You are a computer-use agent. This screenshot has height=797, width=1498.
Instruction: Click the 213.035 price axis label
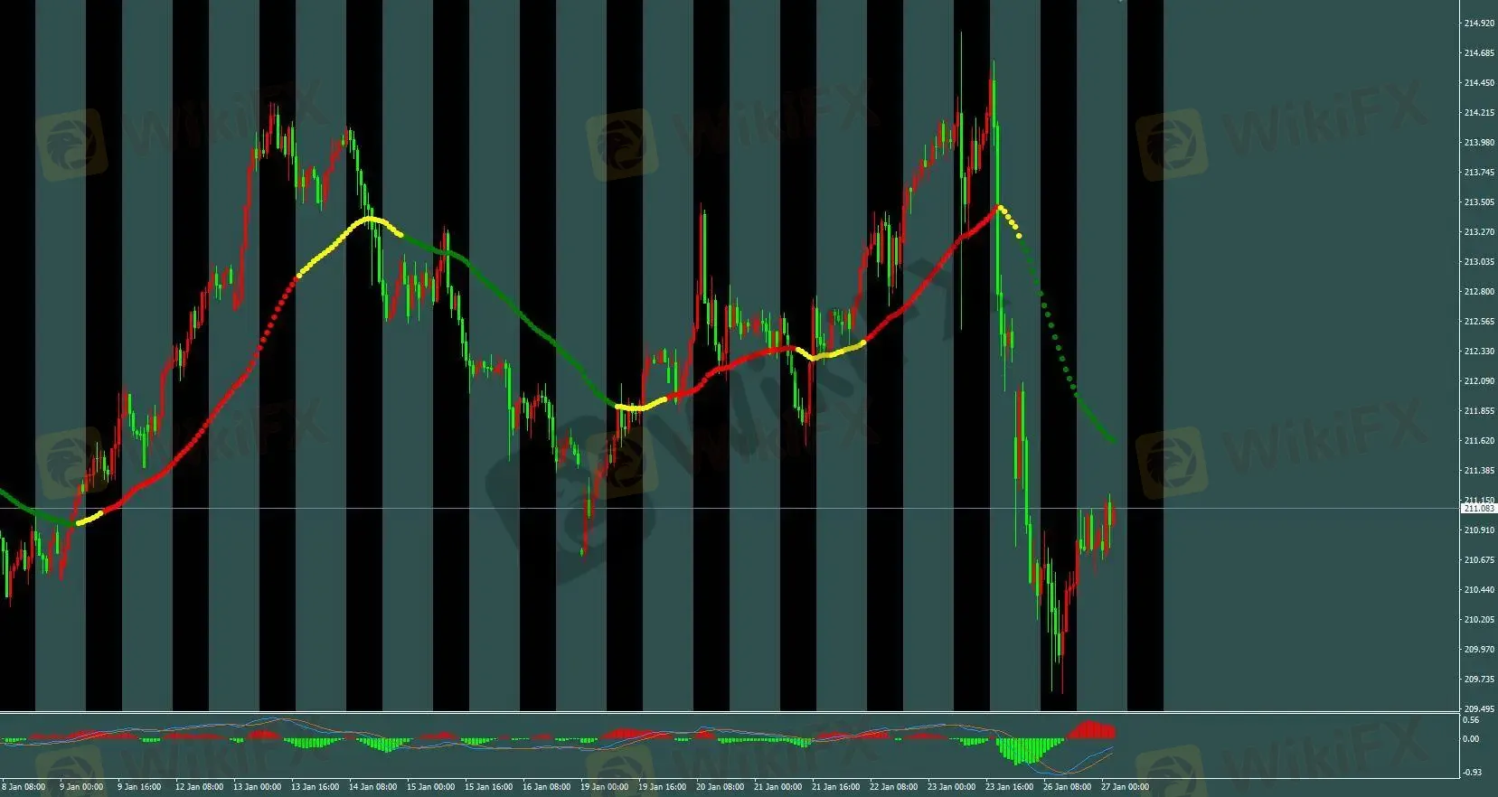tap(1479, 262)
